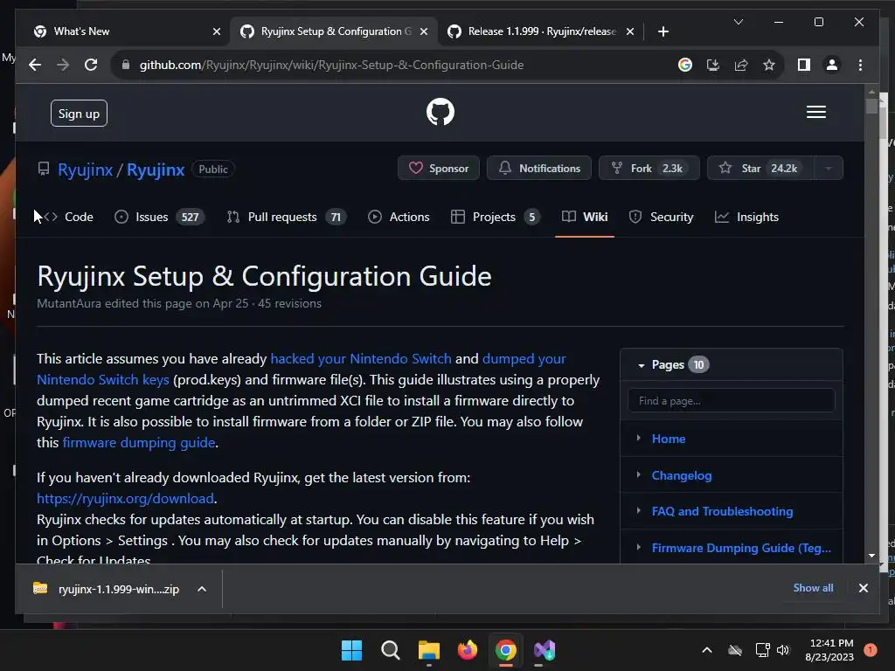Screen dimensions: 895x671
Task: Open the Projects tab
Action: (x=495, y=217)
